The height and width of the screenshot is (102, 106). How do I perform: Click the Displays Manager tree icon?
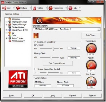10,25
